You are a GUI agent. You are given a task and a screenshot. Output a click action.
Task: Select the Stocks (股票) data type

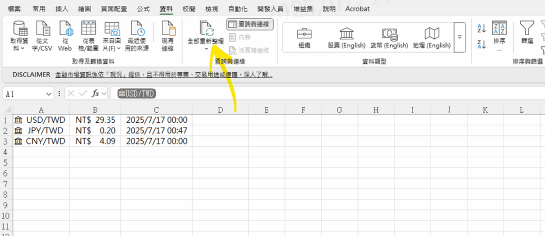click(x=345, y=37)
